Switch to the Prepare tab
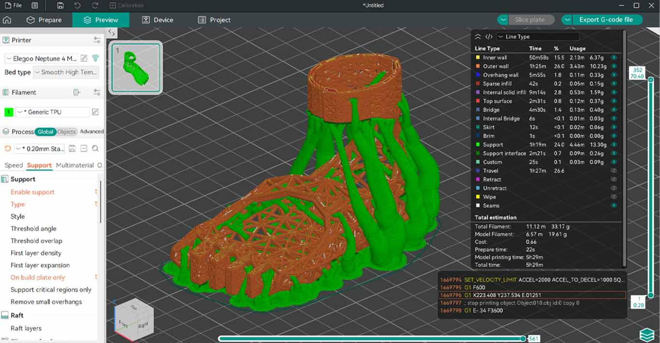This screenshot has height=343, width=660. 44,20
